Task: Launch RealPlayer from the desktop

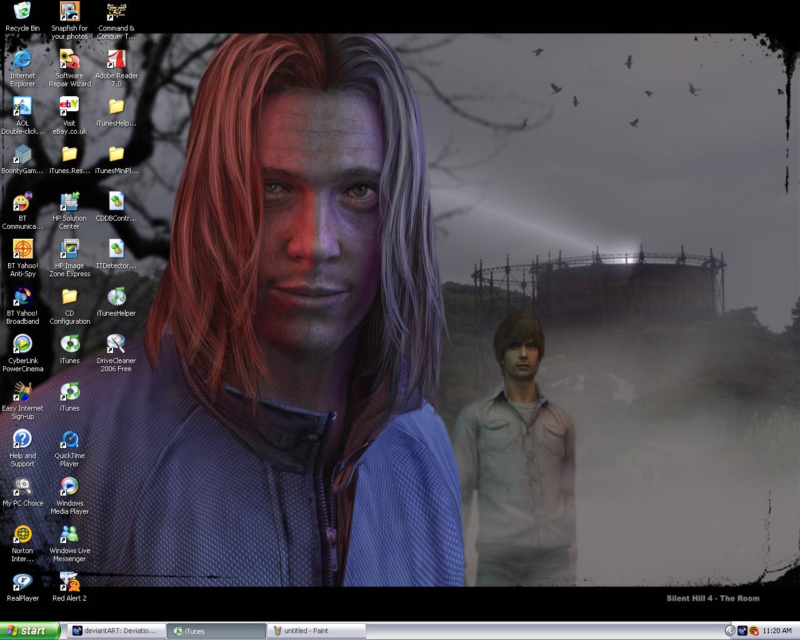Action: pyautogui.click(x=22, y=587)
